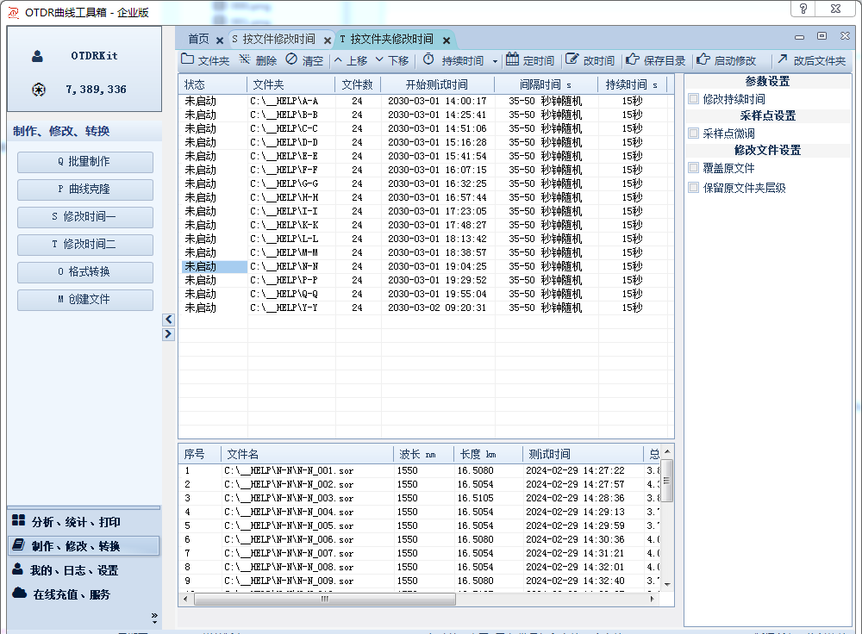Click the file list horizontal scrollbar thumb

tap(325, 599)
